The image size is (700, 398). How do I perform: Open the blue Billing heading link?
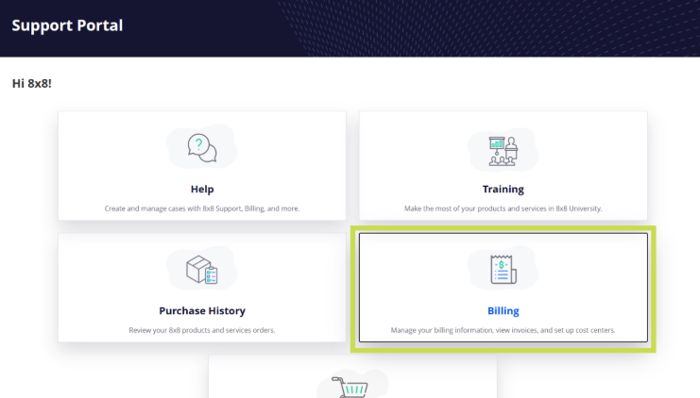pos(503,310)
